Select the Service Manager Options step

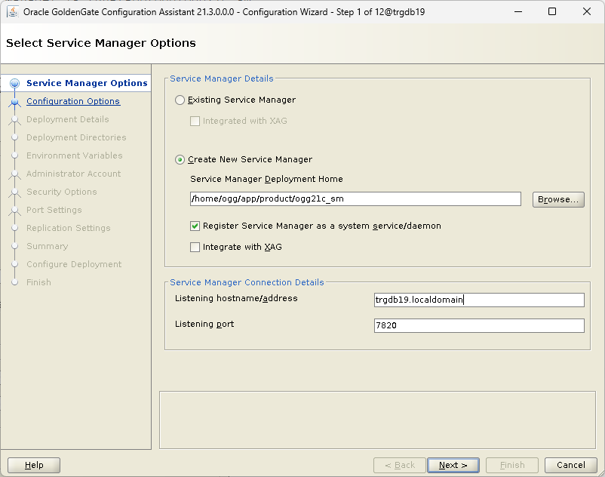[x=87, y=83]
